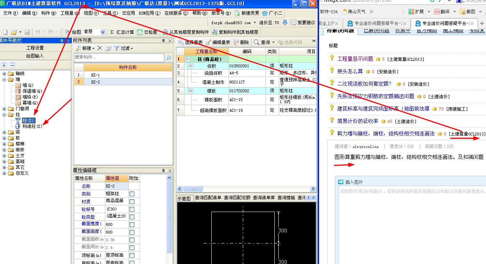
Task: Click 新建变更 icon in menu bar
Action: click(247, 13)
